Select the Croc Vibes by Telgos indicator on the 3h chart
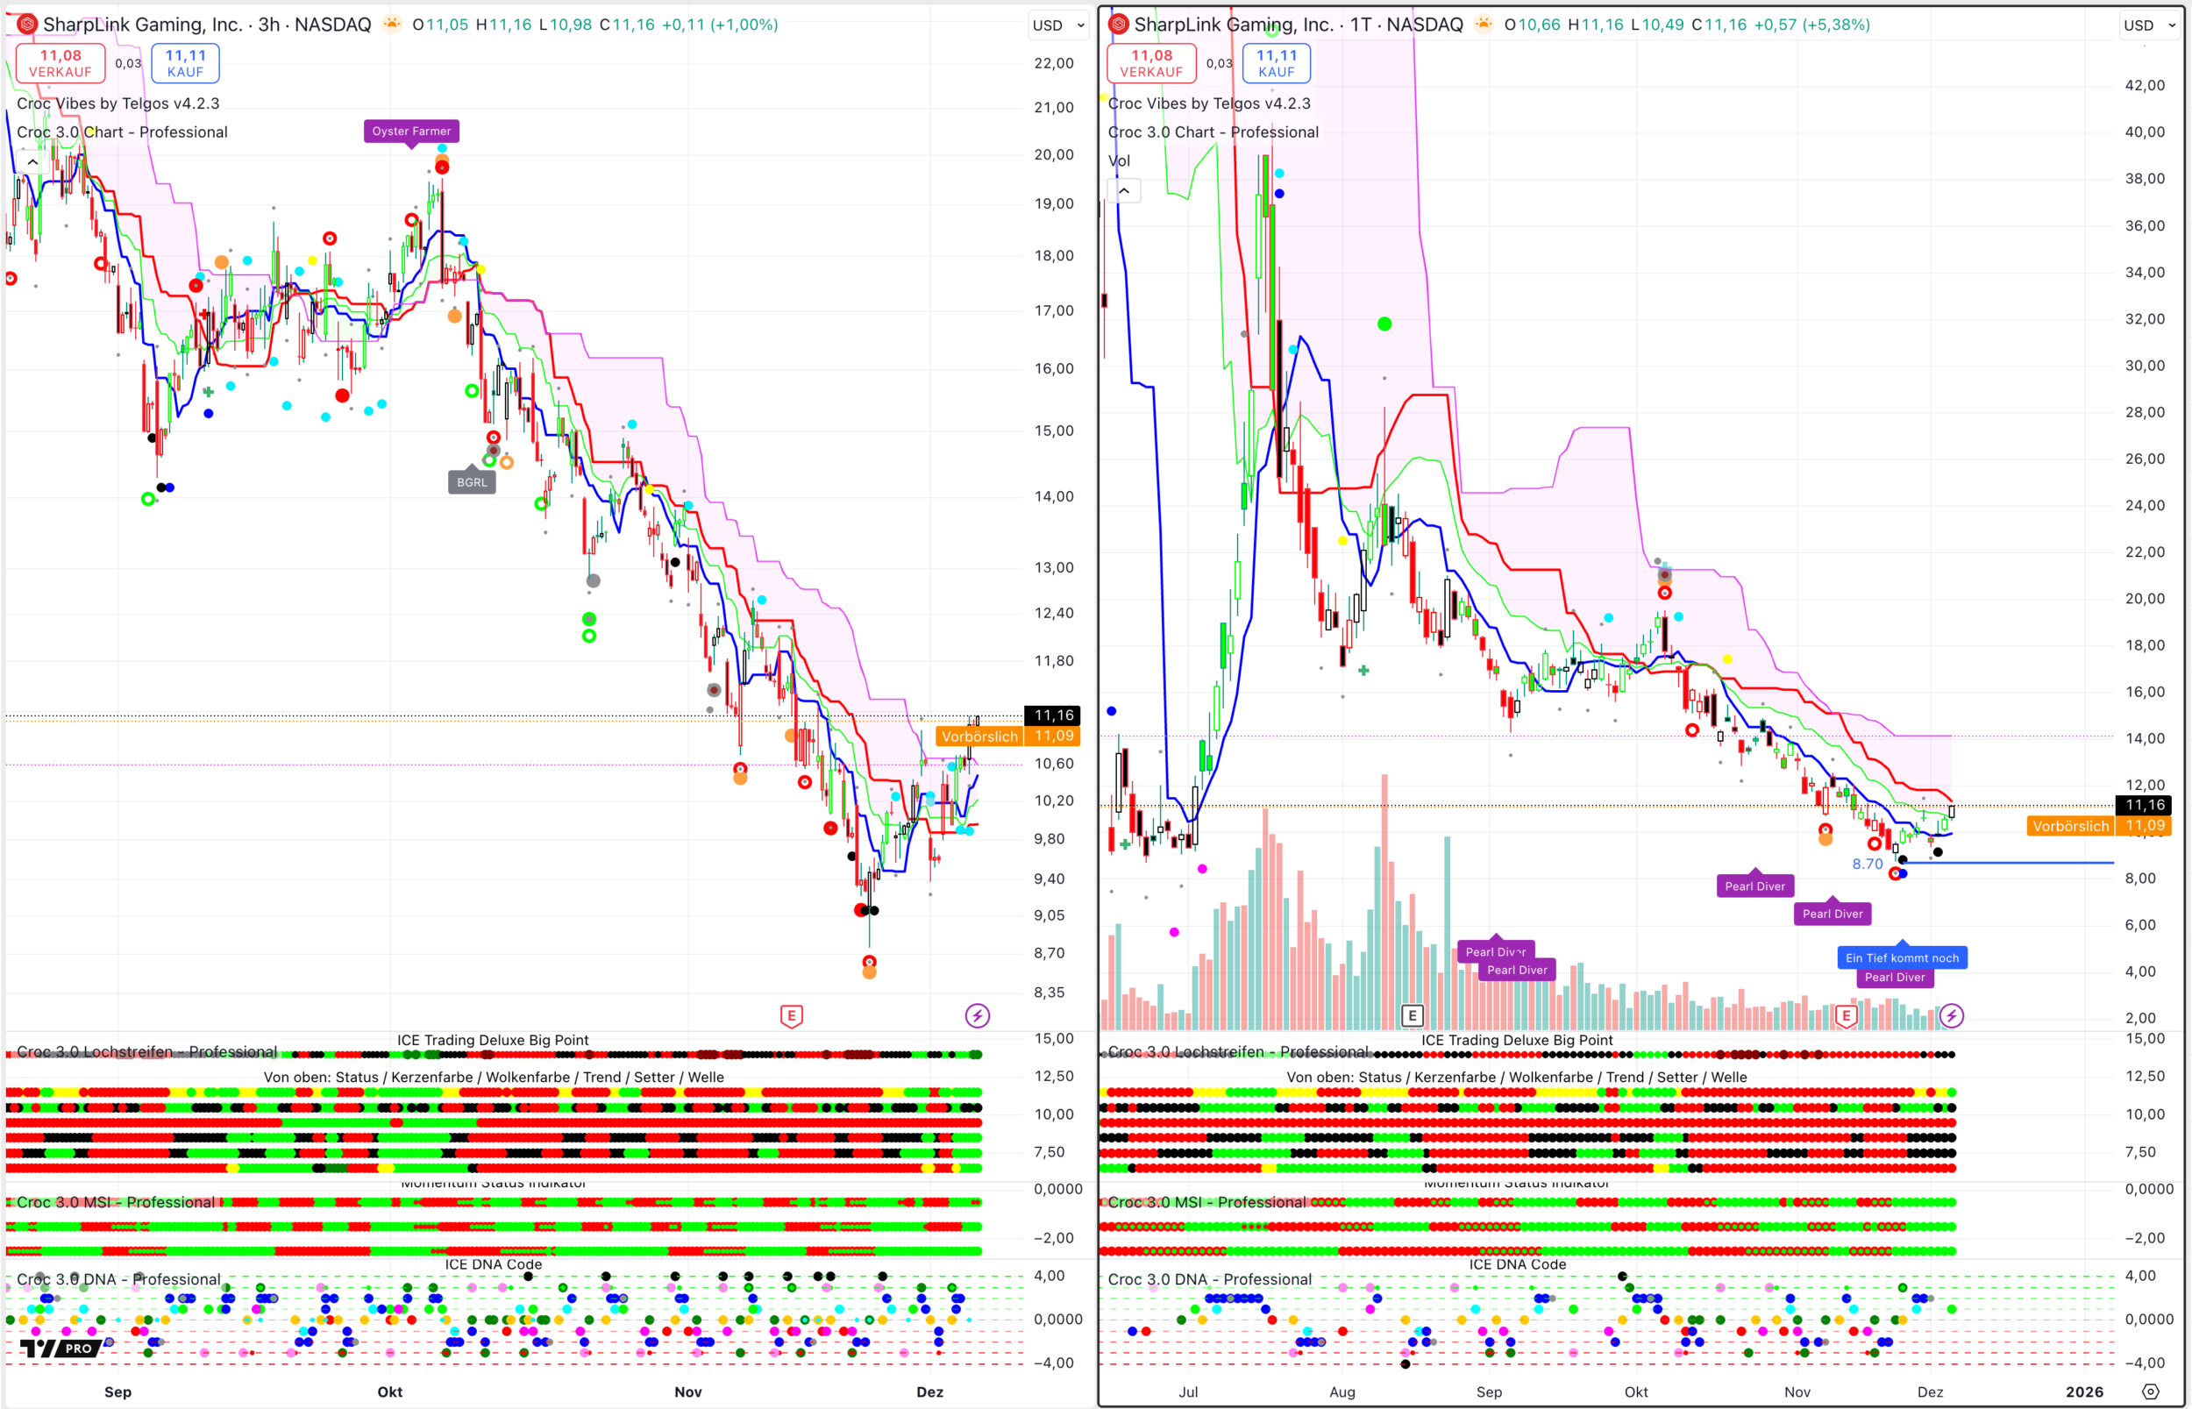 click(118, 103)
